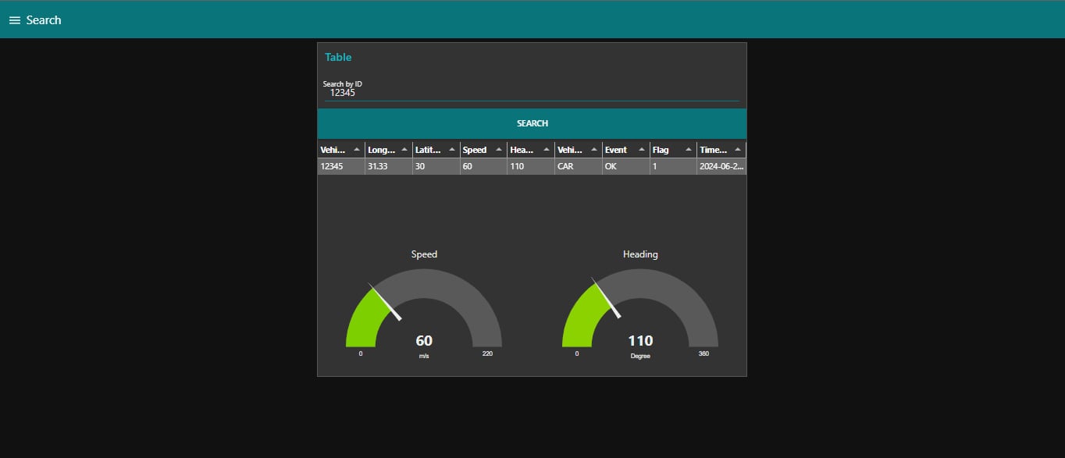Click the Latit... column sort arrow
The width and height of the screenshot is (1065, 458).
[x=452, y=150]
